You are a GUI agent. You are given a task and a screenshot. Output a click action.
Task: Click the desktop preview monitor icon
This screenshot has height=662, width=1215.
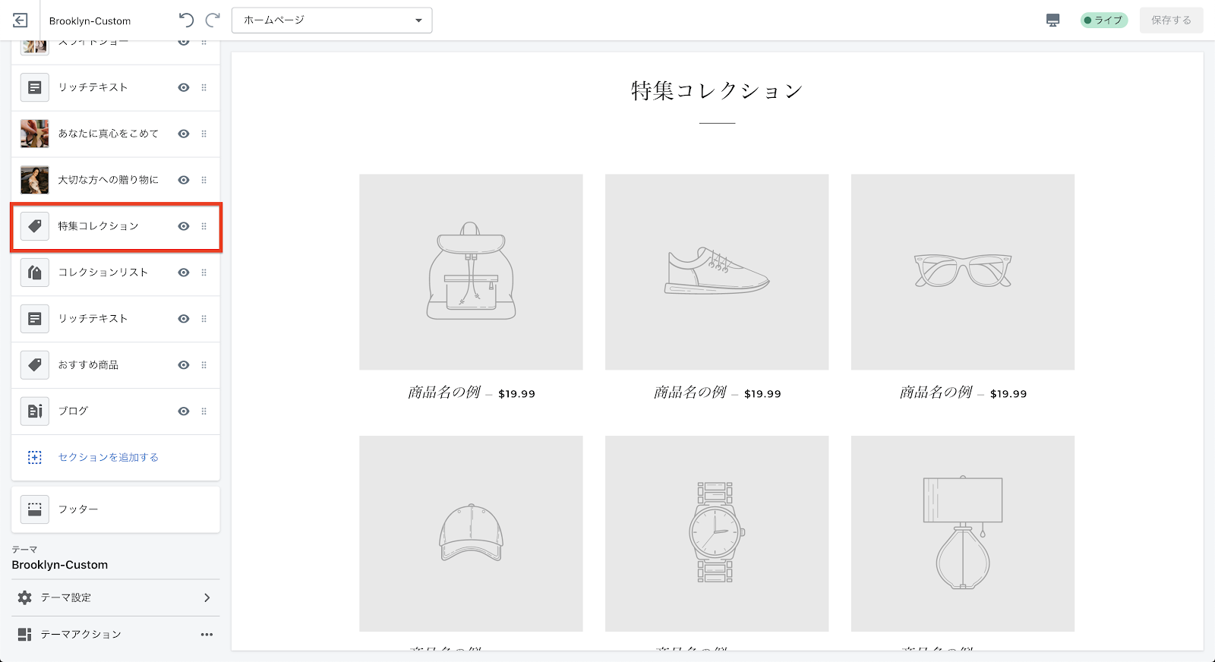click(1052, 20)
